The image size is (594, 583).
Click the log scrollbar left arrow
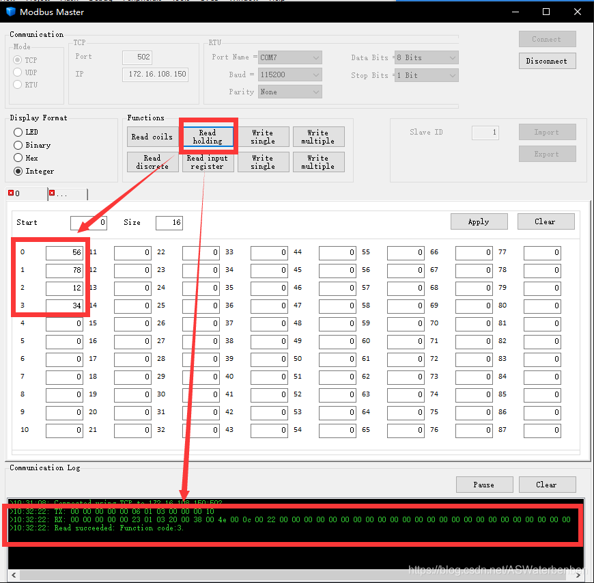14,575
